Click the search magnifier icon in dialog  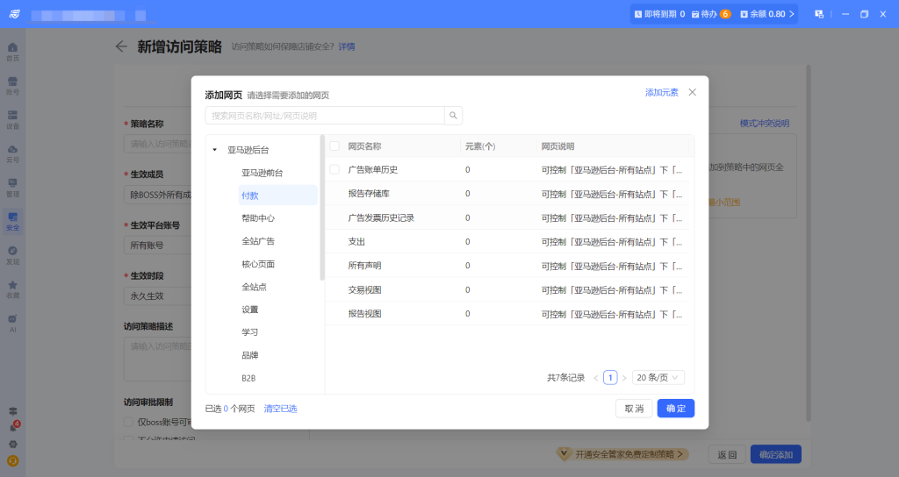coord(453,116)
